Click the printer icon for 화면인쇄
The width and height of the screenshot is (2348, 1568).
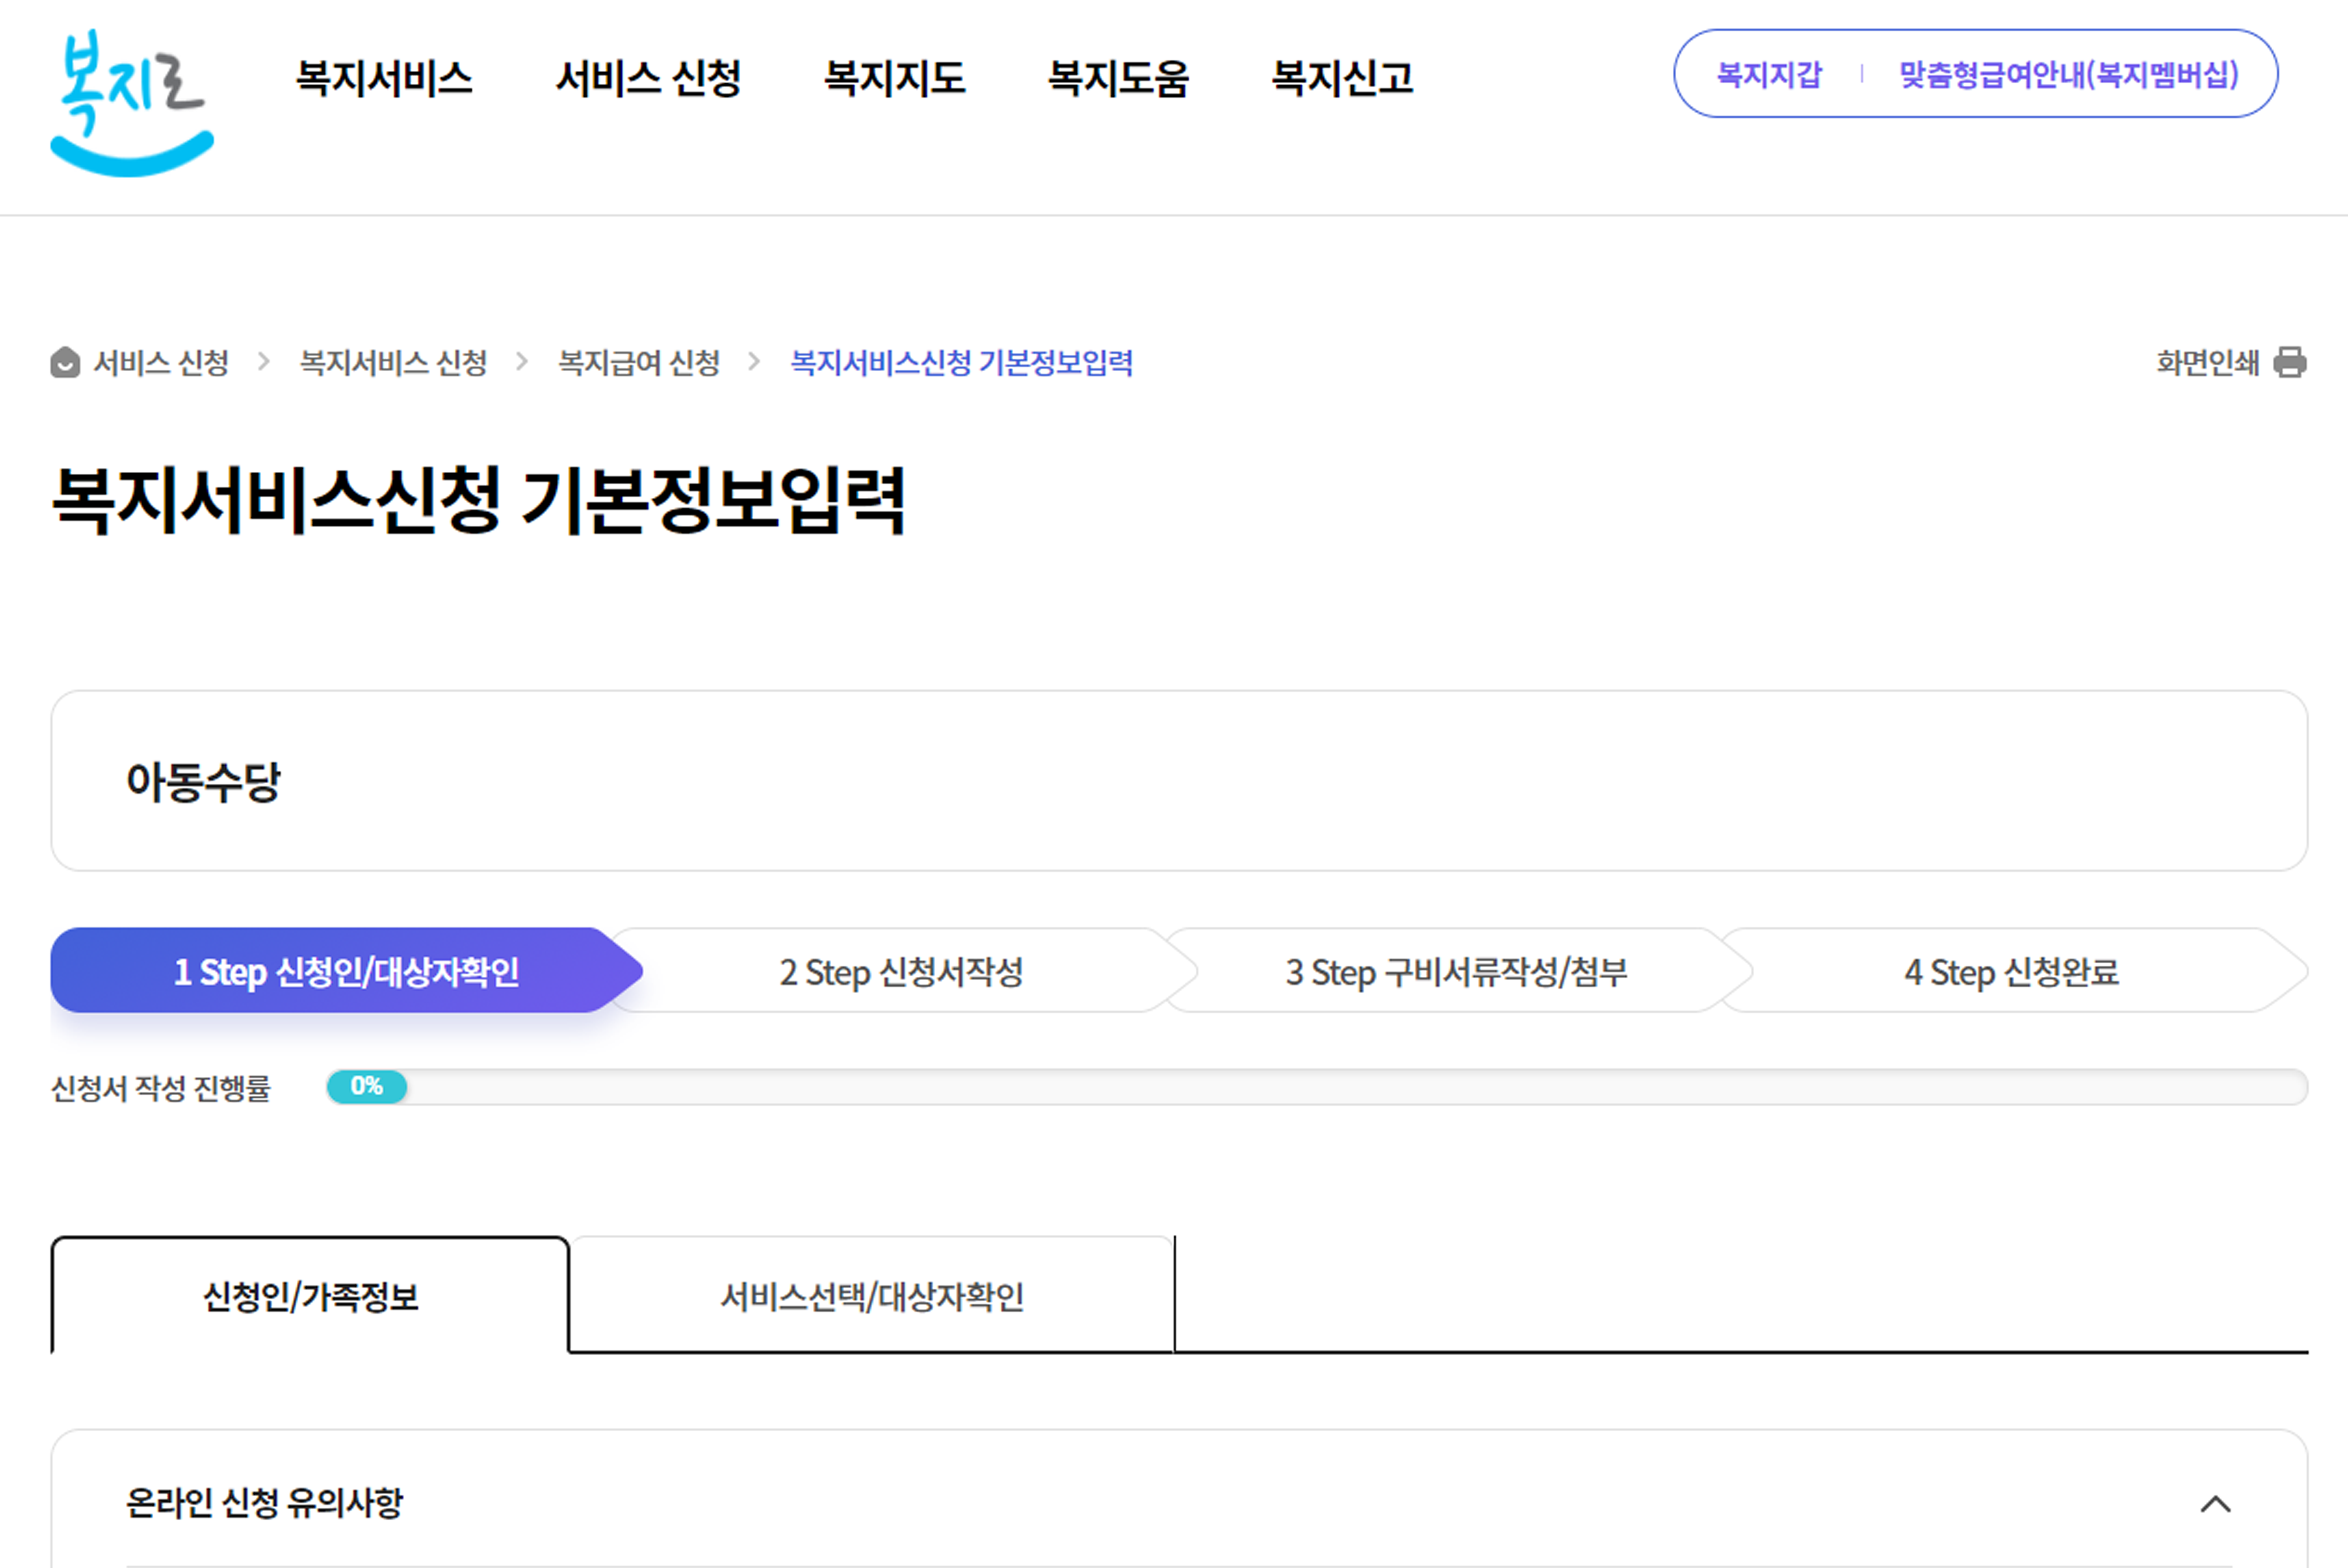coord(2289,362)
